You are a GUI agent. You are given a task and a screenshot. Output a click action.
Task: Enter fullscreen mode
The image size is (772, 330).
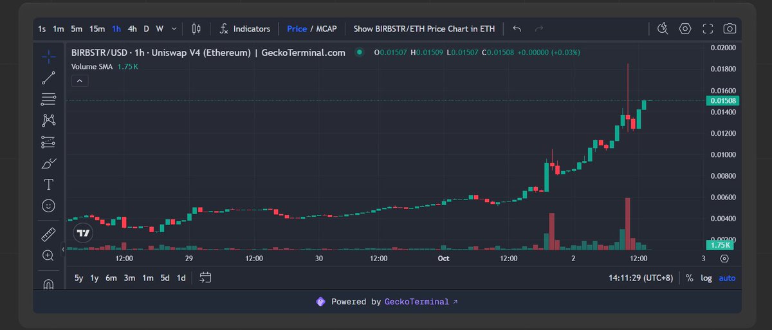pyautogui.click(x=708, y=28)
